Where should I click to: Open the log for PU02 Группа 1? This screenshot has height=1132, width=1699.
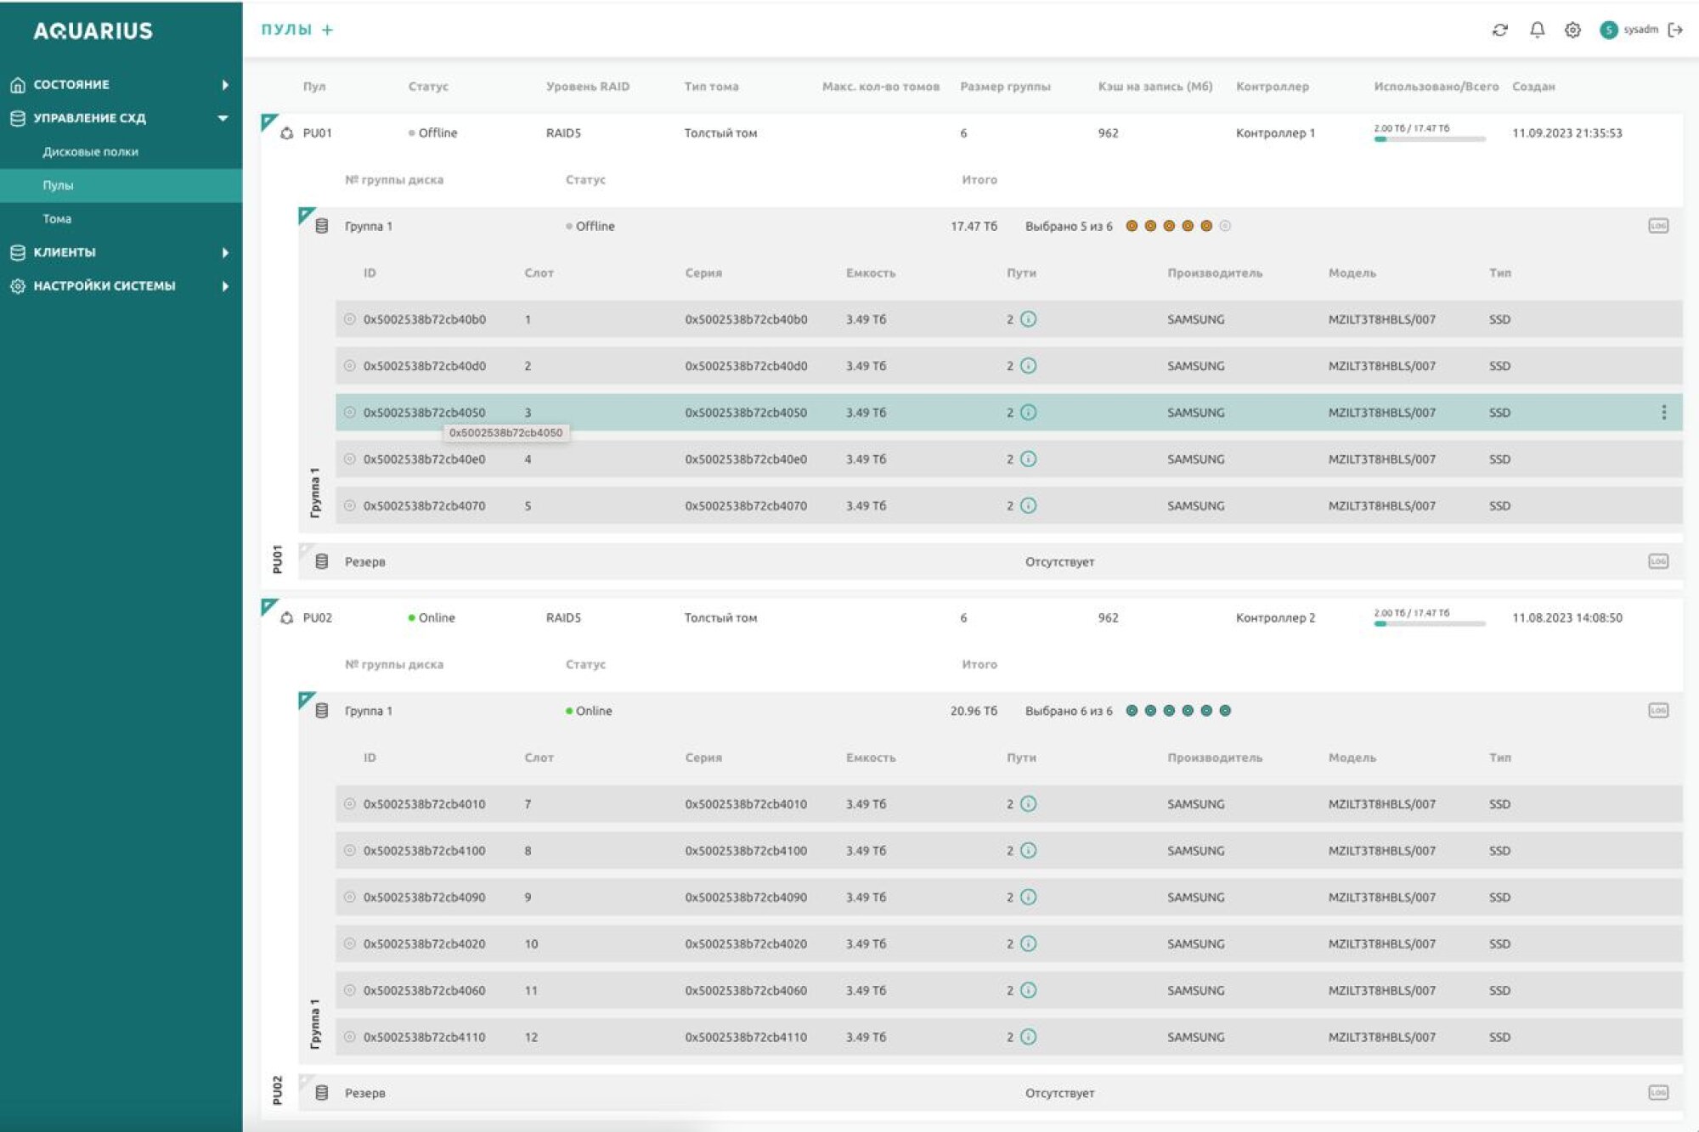click(1658, 711)
